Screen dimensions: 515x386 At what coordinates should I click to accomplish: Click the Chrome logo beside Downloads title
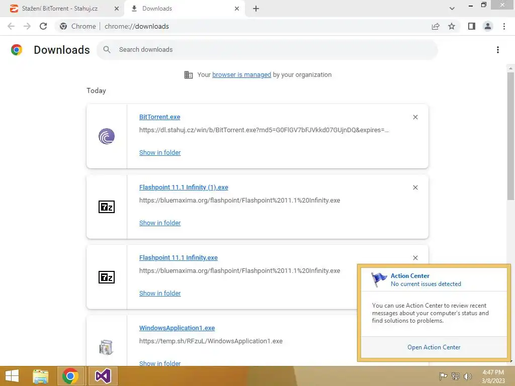click(x=17, y=50)
